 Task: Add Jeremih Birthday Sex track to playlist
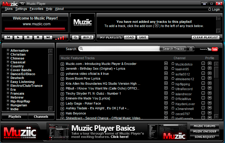tap(62, 69)
